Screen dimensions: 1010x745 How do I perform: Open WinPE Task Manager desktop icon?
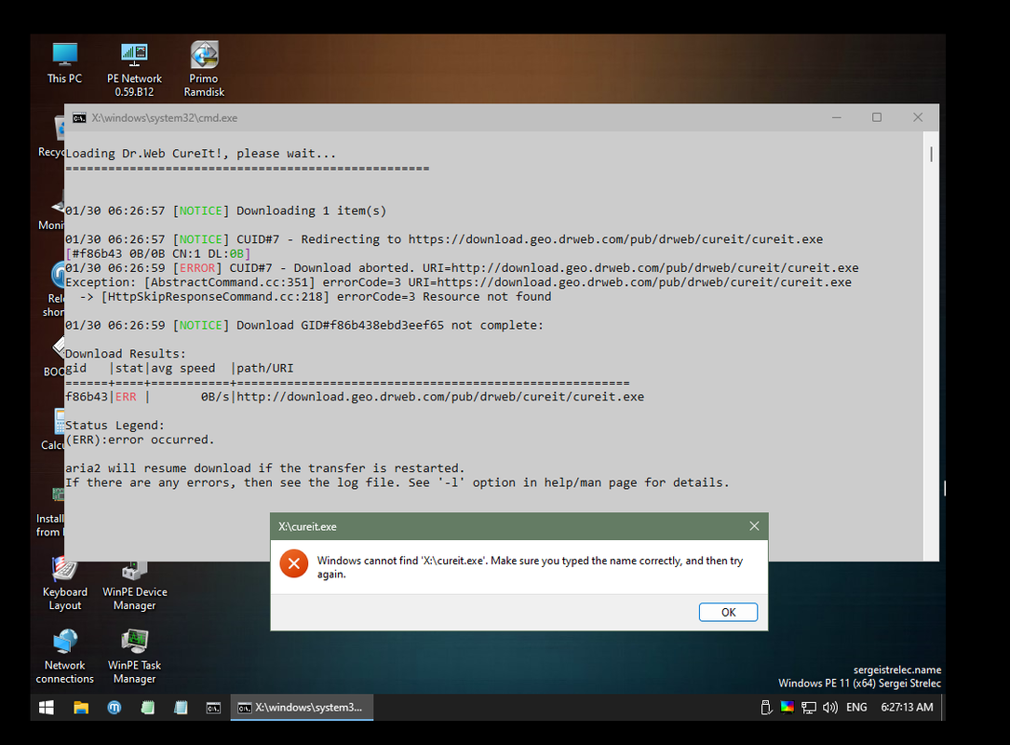click(x=134, y=656)
